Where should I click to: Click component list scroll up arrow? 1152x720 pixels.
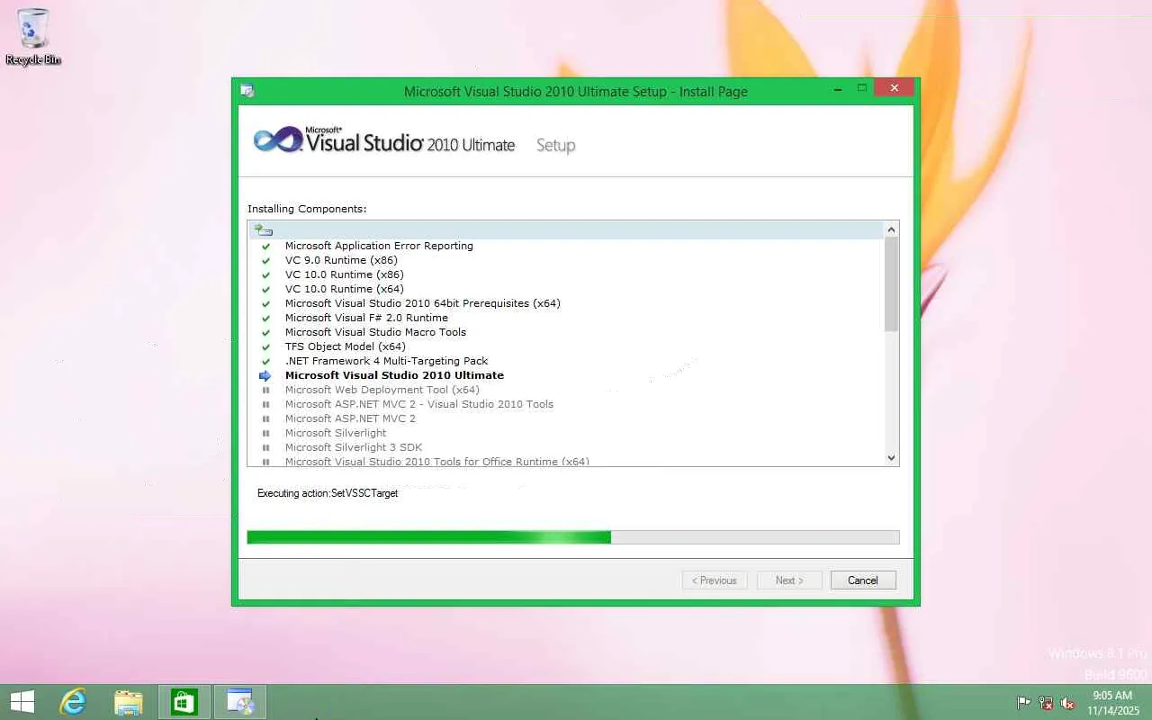(892, 229)
